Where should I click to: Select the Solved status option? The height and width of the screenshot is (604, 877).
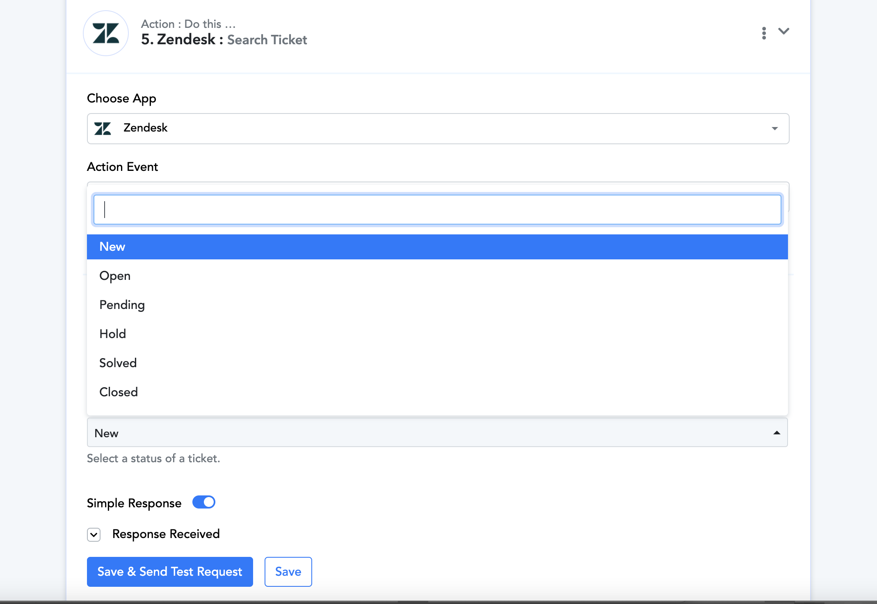(x=437, y=363)
